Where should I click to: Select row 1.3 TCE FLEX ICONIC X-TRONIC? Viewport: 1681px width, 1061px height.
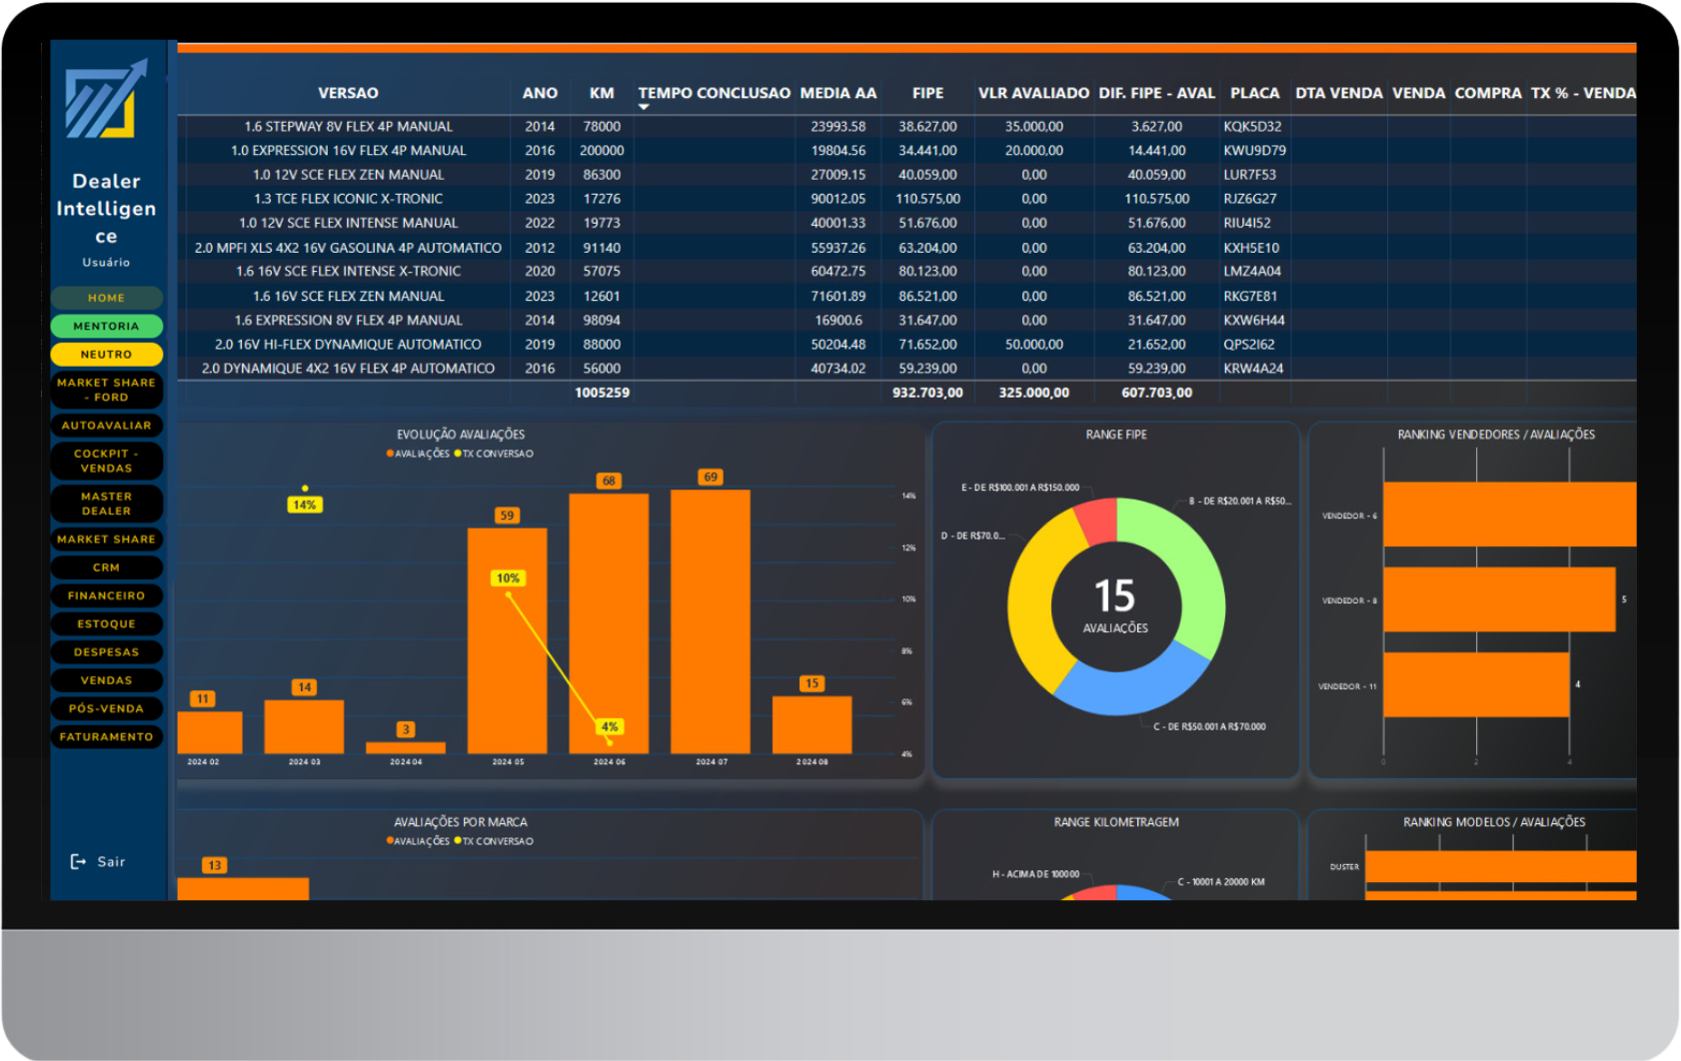point(907,199)
